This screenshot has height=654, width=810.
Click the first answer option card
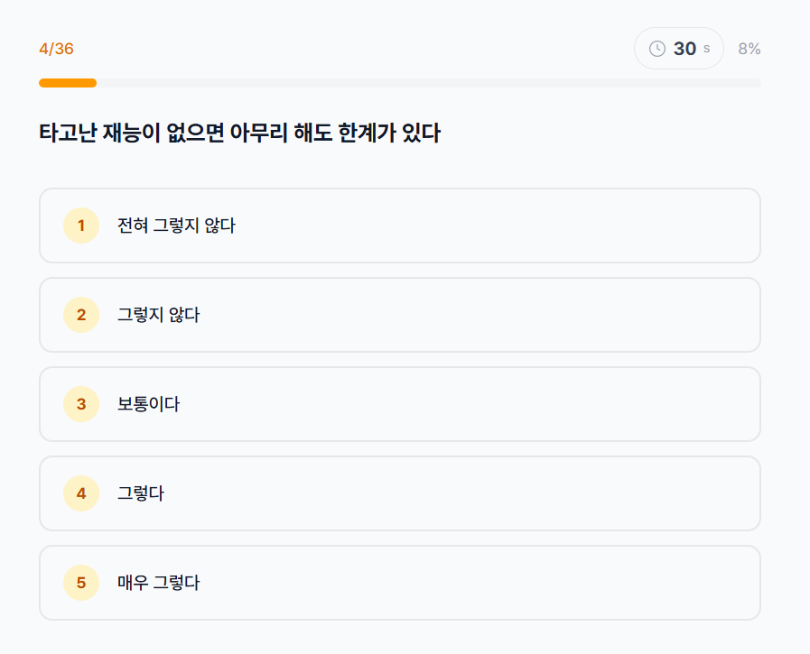pos(399,226)
